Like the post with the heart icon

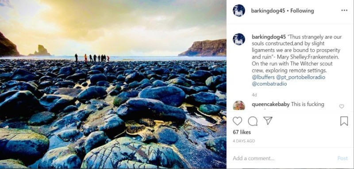click(x=237, y=121)
